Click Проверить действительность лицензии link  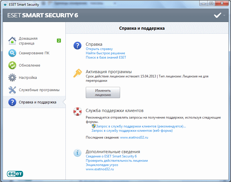(117, 161)
